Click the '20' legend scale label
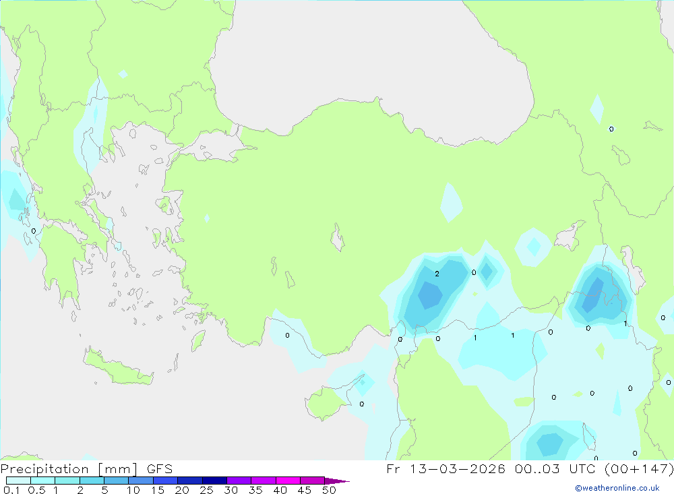Image resolution: width=674 pixels, height=494 pixels. pyautogui.click(x=182, y=490)
